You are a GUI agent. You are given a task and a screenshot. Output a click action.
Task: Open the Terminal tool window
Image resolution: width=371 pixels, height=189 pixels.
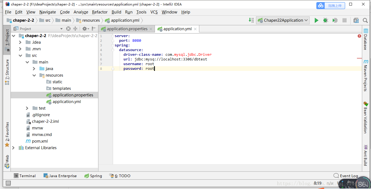25,176
